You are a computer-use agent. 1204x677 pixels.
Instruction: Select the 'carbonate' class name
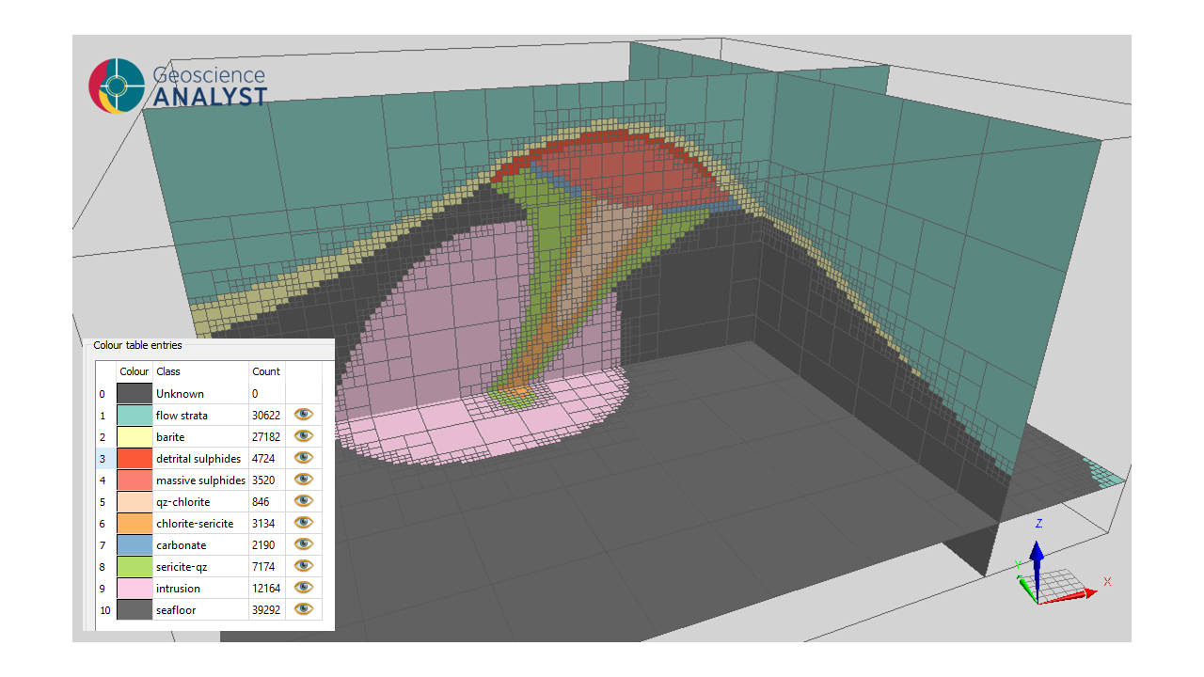[181, 545]
